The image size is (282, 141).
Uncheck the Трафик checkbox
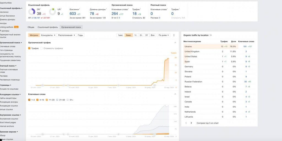(29, 48)
